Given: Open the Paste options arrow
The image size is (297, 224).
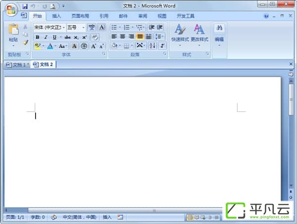Looking at the screenshot, I should (x=13, y=46).
